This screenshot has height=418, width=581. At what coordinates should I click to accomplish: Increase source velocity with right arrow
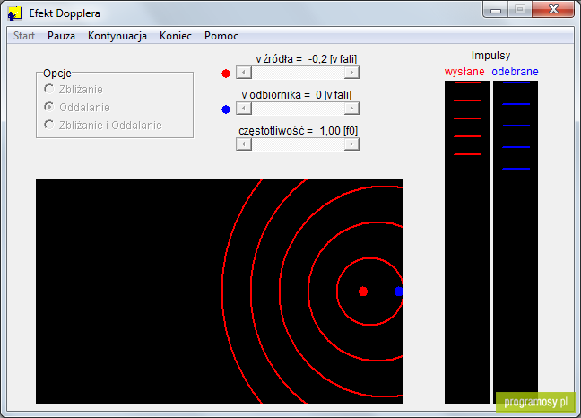click(351, 73)
